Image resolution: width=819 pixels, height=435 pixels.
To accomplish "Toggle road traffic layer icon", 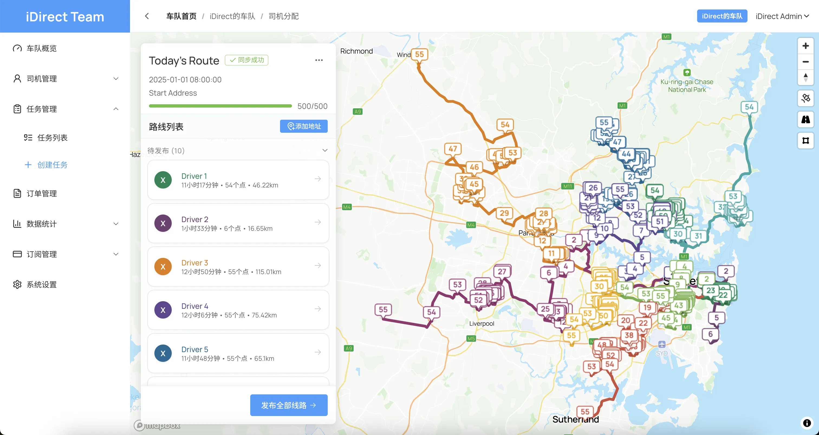I will 805,119.
